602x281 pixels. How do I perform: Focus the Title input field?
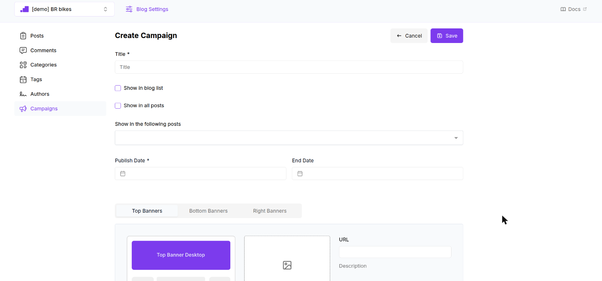point(289,67)
